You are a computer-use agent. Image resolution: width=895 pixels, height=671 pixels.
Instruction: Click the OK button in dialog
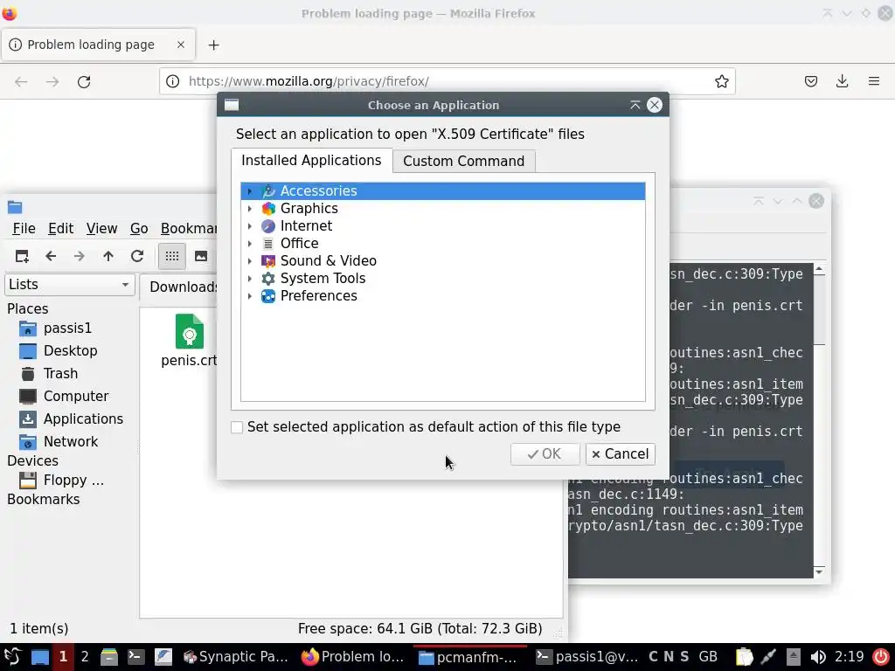tap(545, 454)
